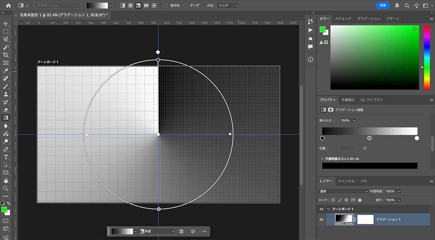
Task: Select the Gradient tool in toolbar
Action: coord(6,118)
